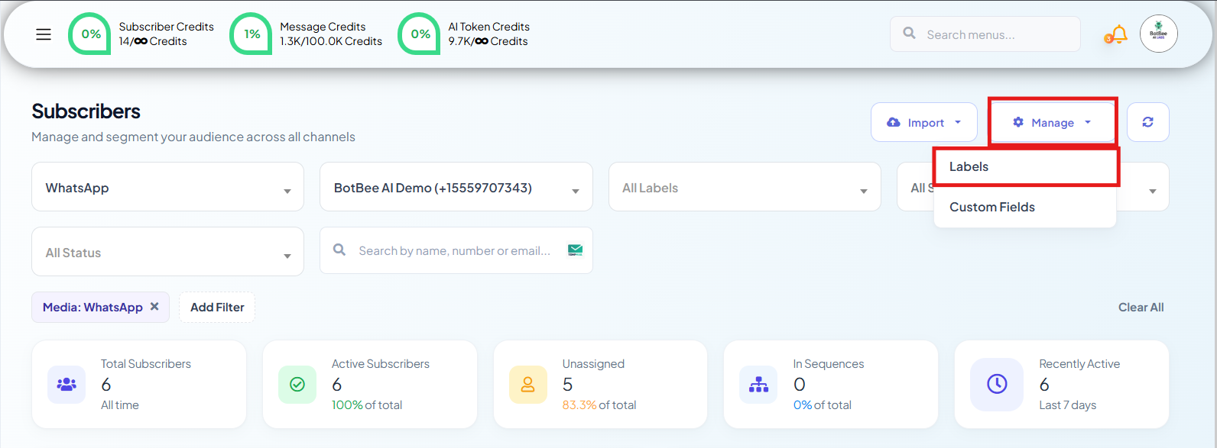
Task: Click the In Sequences hierarchy icon
Action: click(758, 385)
